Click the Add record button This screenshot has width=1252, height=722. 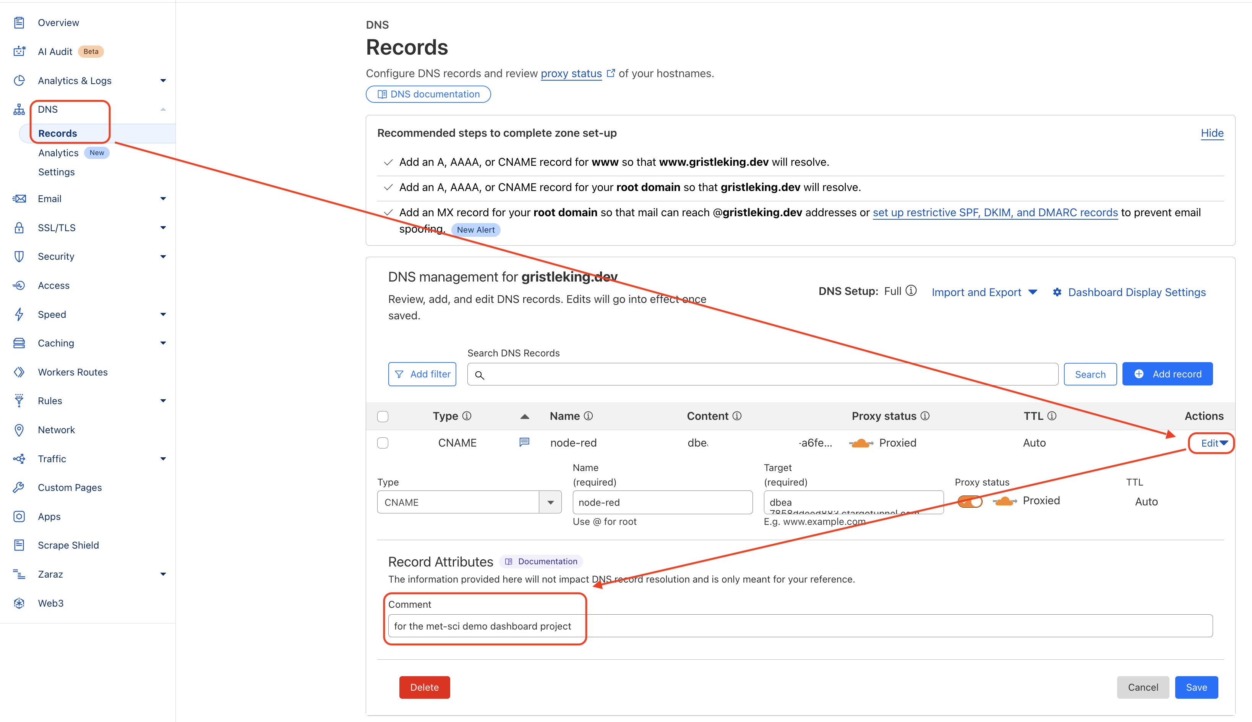(1168, 374)
